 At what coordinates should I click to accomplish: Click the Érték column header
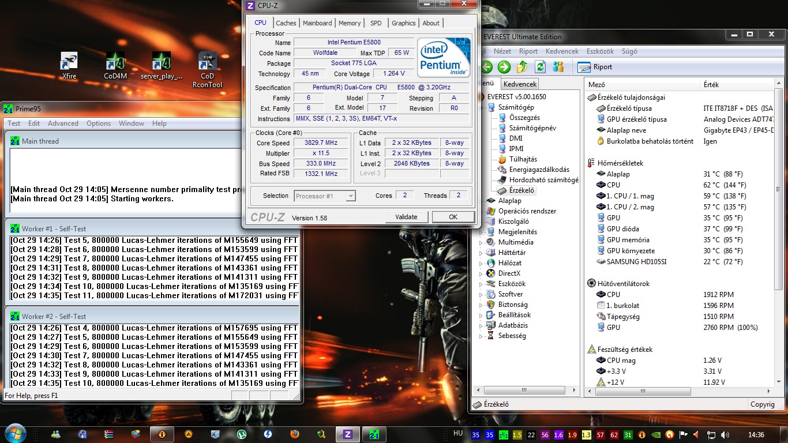(x=736, y=85)
